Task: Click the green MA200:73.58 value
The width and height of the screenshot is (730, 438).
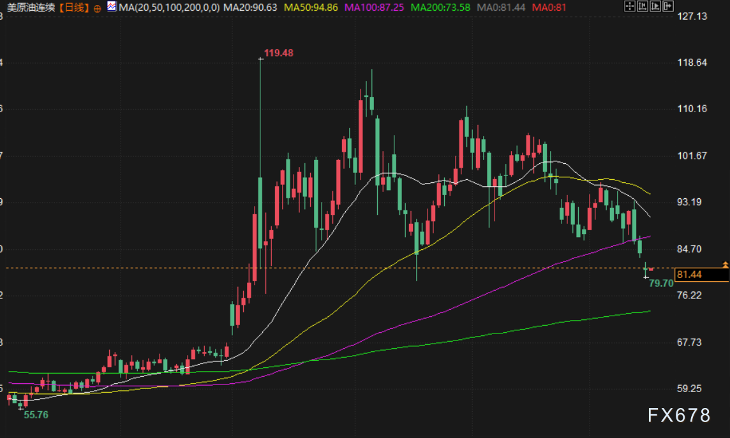Action: pos(440,8)
